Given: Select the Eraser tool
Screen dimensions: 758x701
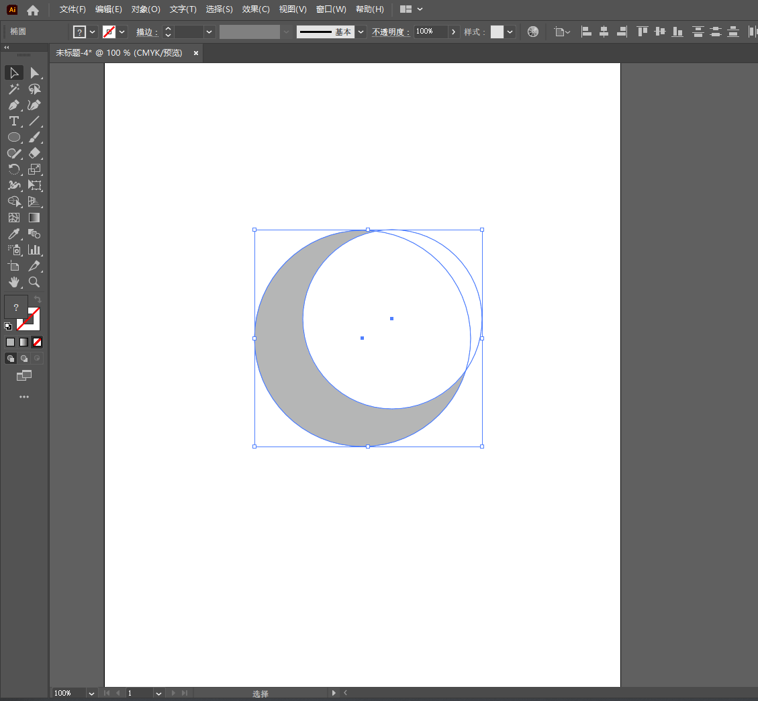Looking at the screenshot, I should 34,153.
